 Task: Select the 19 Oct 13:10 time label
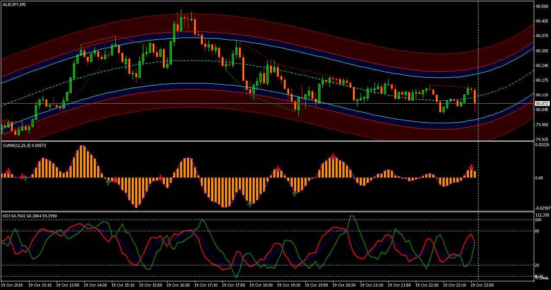coord(40,285)
